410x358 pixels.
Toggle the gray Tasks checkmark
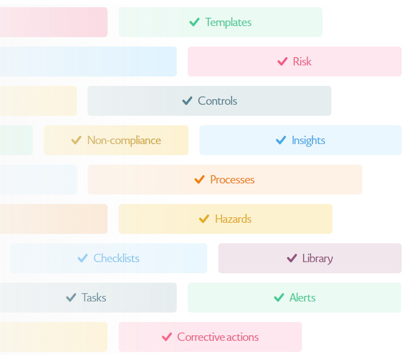point(71,298)
